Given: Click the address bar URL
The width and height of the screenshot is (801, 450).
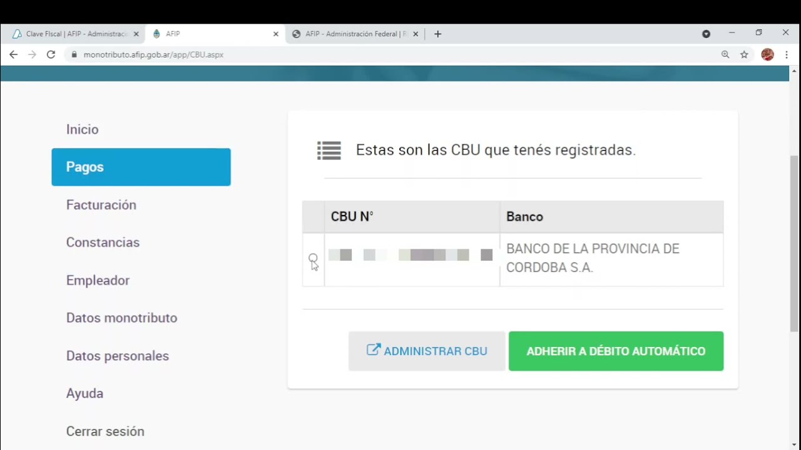Looking at the screenshot, I should [153, 54].
